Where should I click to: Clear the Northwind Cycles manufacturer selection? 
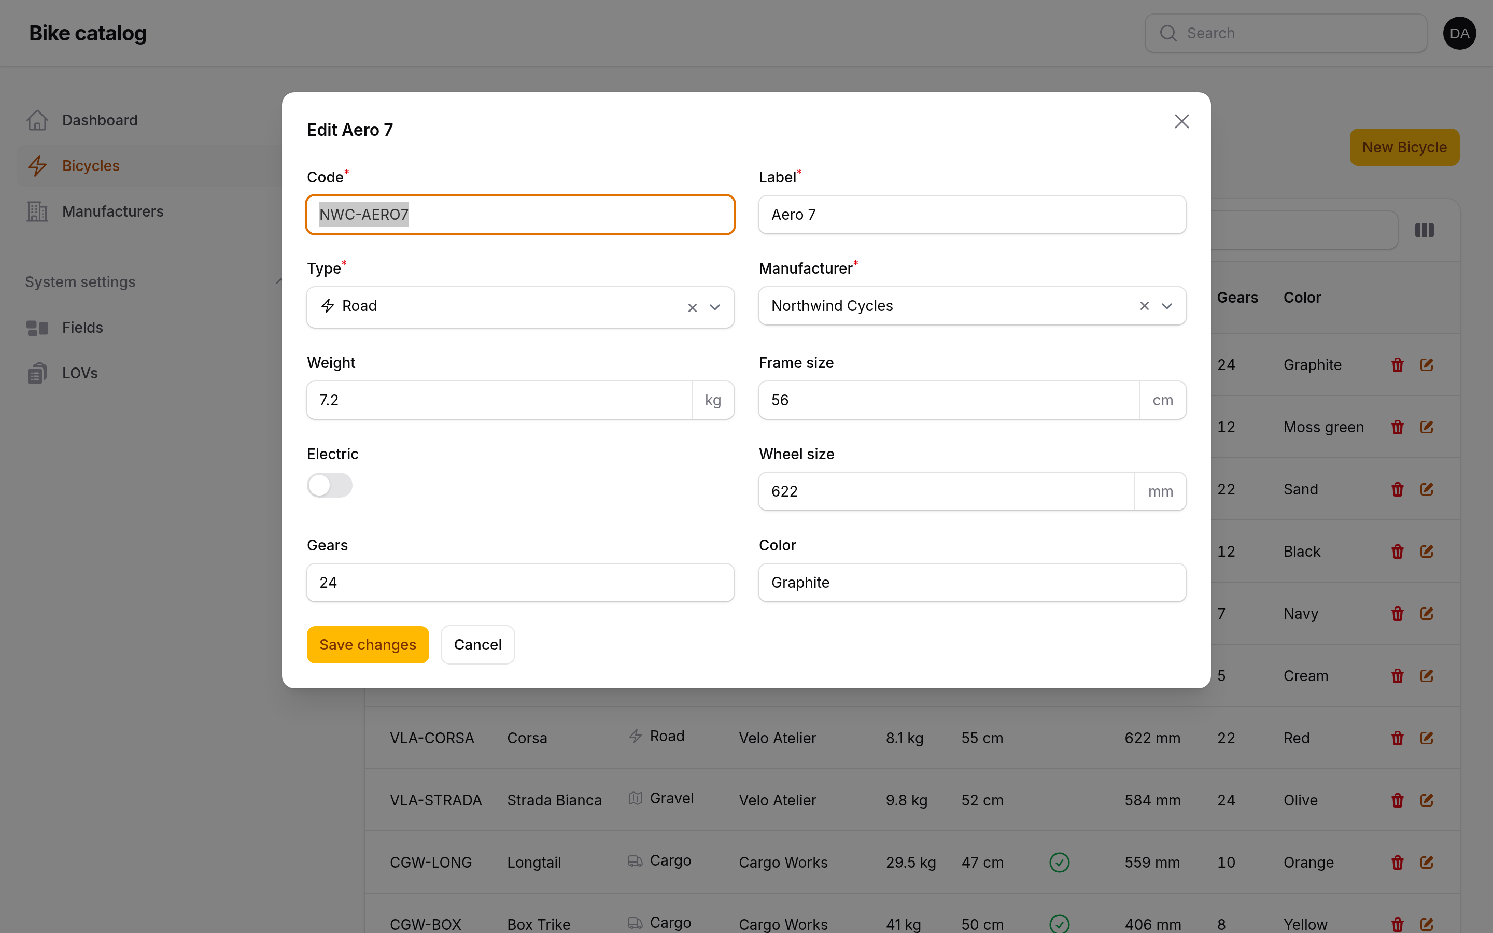coord(1145,306)
